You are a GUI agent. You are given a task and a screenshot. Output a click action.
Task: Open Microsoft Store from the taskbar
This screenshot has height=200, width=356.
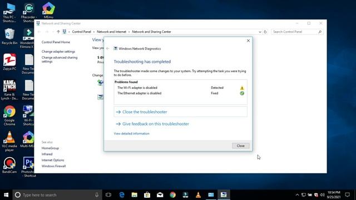147,195
